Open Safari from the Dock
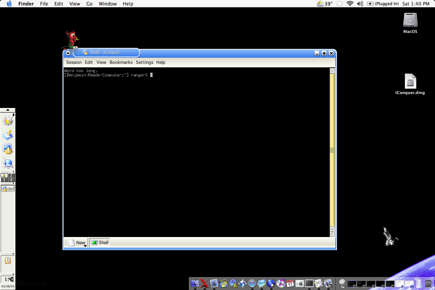The width and height of the screenshot is (435, 290). 252,283
